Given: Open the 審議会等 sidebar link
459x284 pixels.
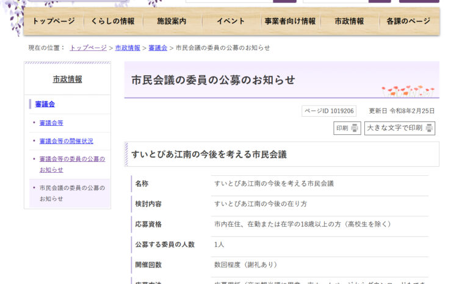Looking at the screenshot, I should 51,123.
